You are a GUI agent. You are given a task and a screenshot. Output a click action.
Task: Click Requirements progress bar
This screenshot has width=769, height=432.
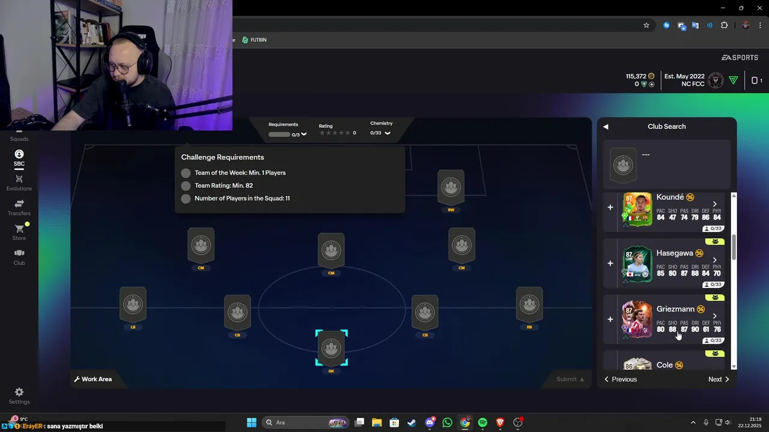coord(279,134)
